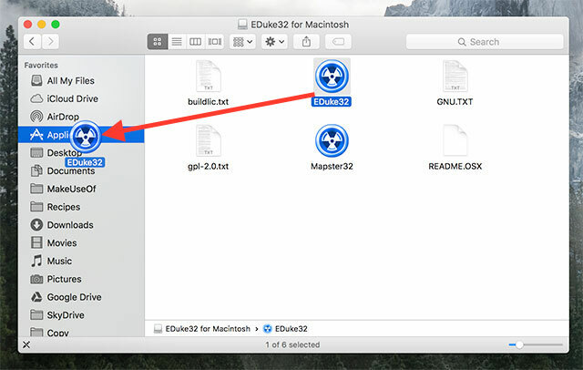
Task: Click the Mapster32 name label
Action: 332,166
